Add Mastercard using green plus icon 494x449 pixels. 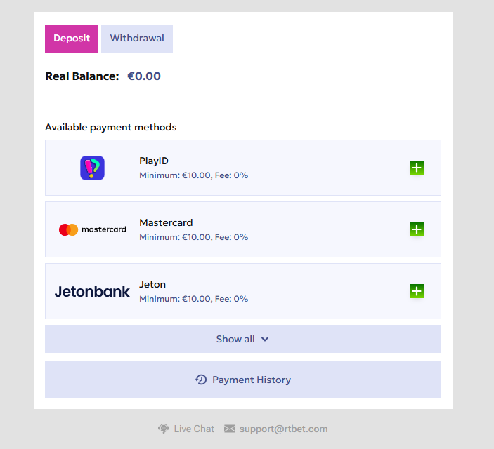[417, 229]
